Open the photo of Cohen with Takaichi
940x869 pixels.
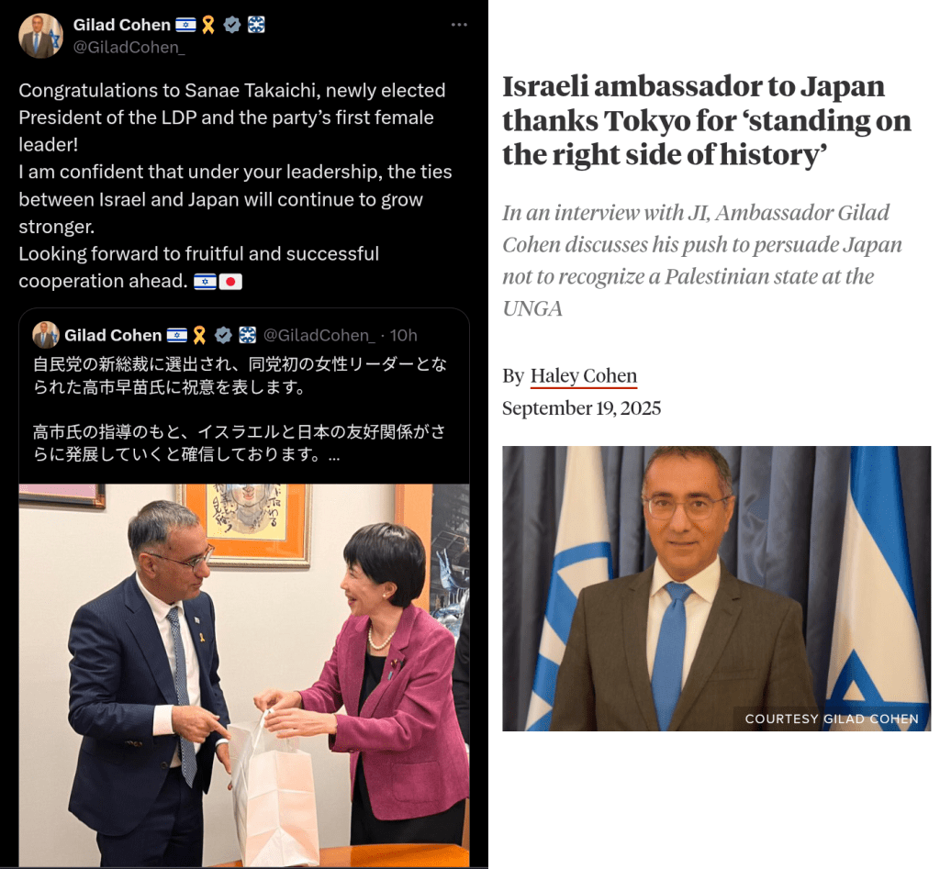click(244, 674)
